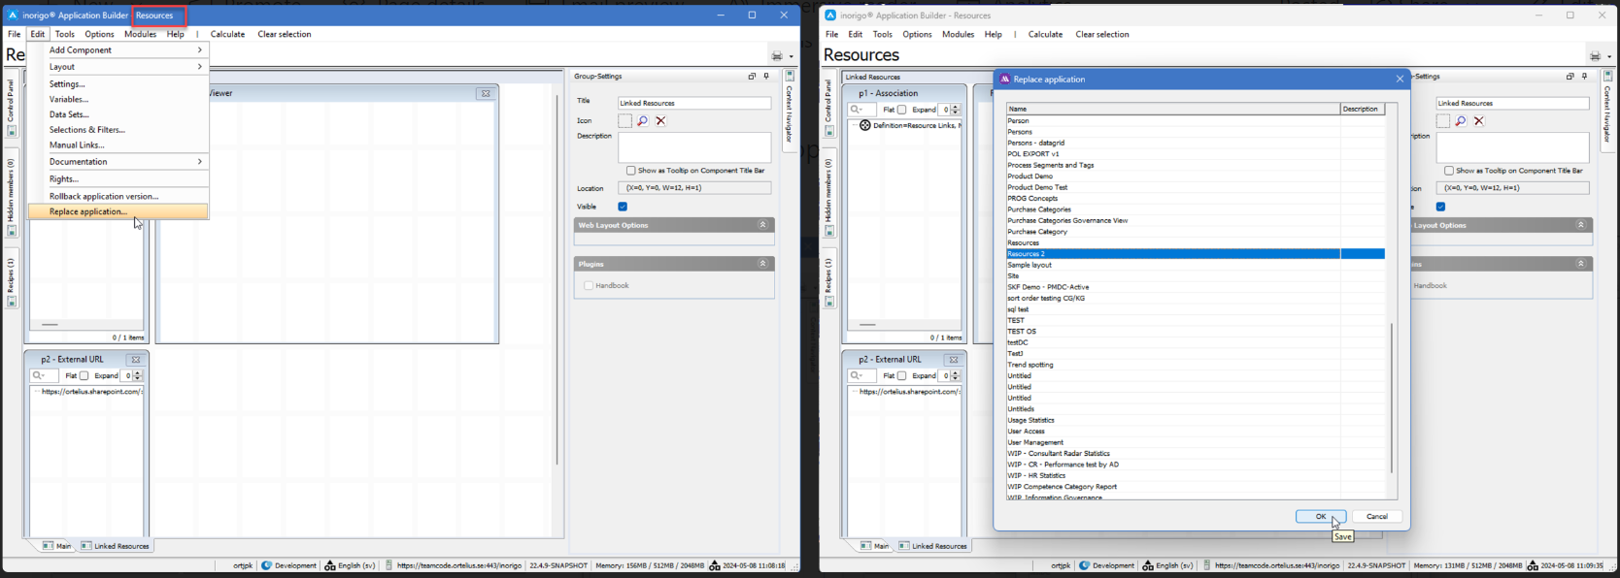Click the icon search magnifier in left window

click(x=642, y=121)
